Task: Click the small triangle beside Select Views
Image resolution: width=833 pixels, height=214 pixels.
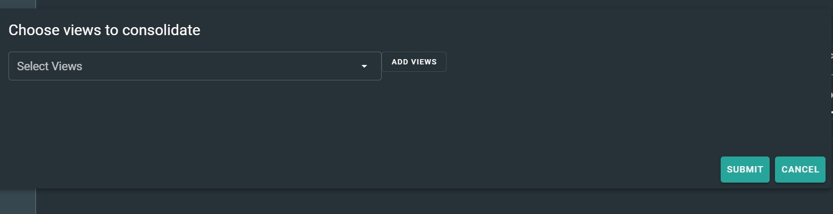Action: (364, 66)
